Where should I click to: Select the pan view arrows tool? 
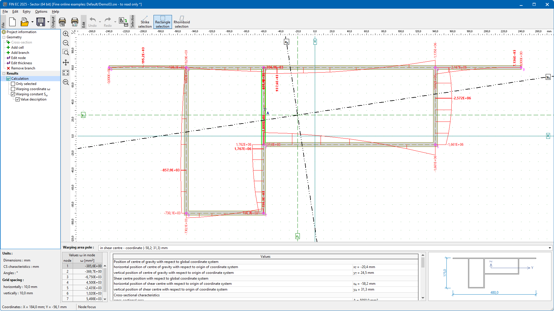click(66, 62)
